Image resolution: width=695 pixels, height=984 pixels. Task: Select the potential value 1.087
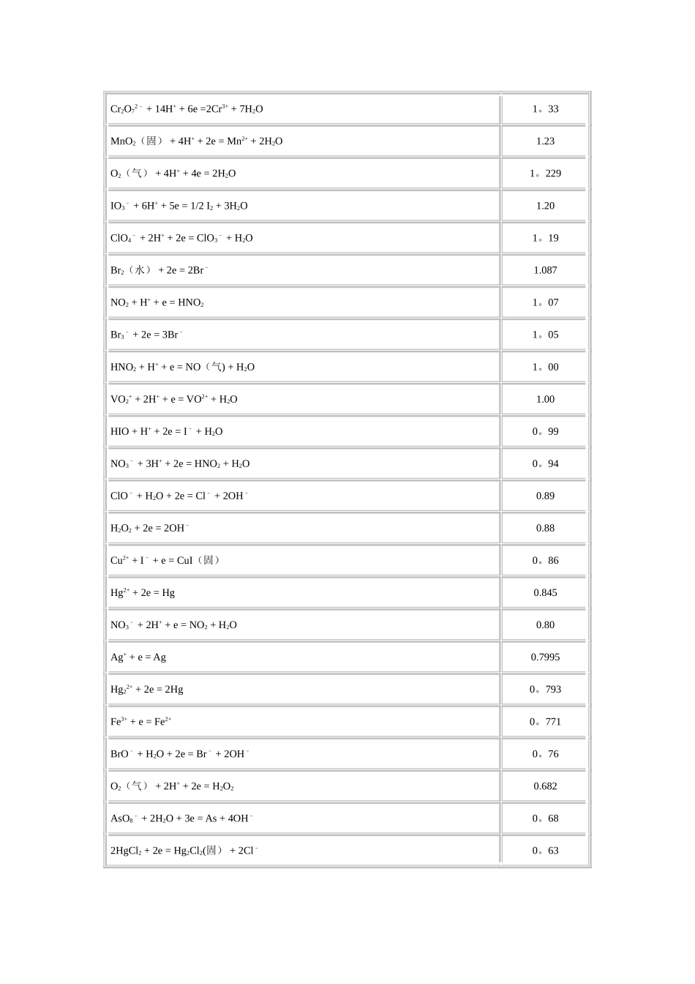[x=545, y=270]
